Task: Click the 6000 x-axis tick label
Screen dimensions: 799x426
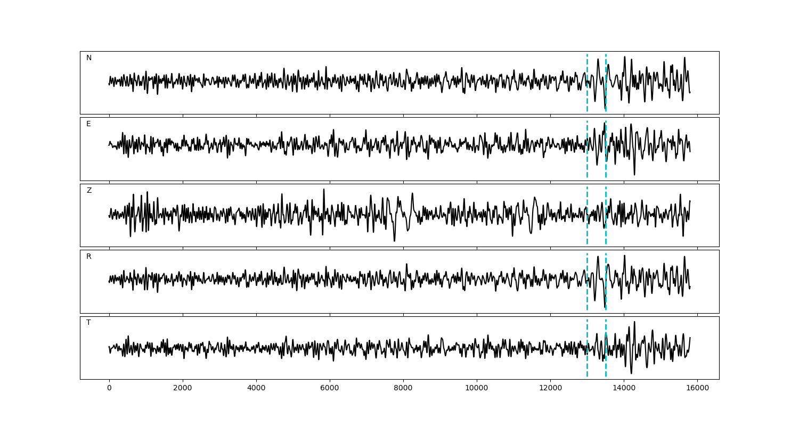Action: pyautogui.click(x=330, y=389)
